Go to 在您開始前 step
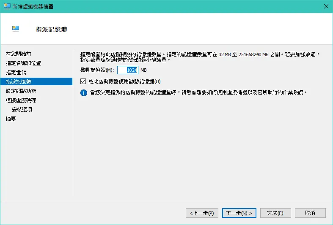The width and height of the screenshot is (333, 225). click(19, 54)
